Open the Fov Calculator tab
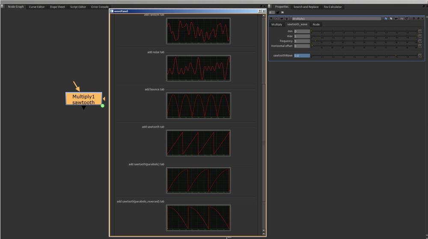Screen dimensions: 428x239 (333, 7)
